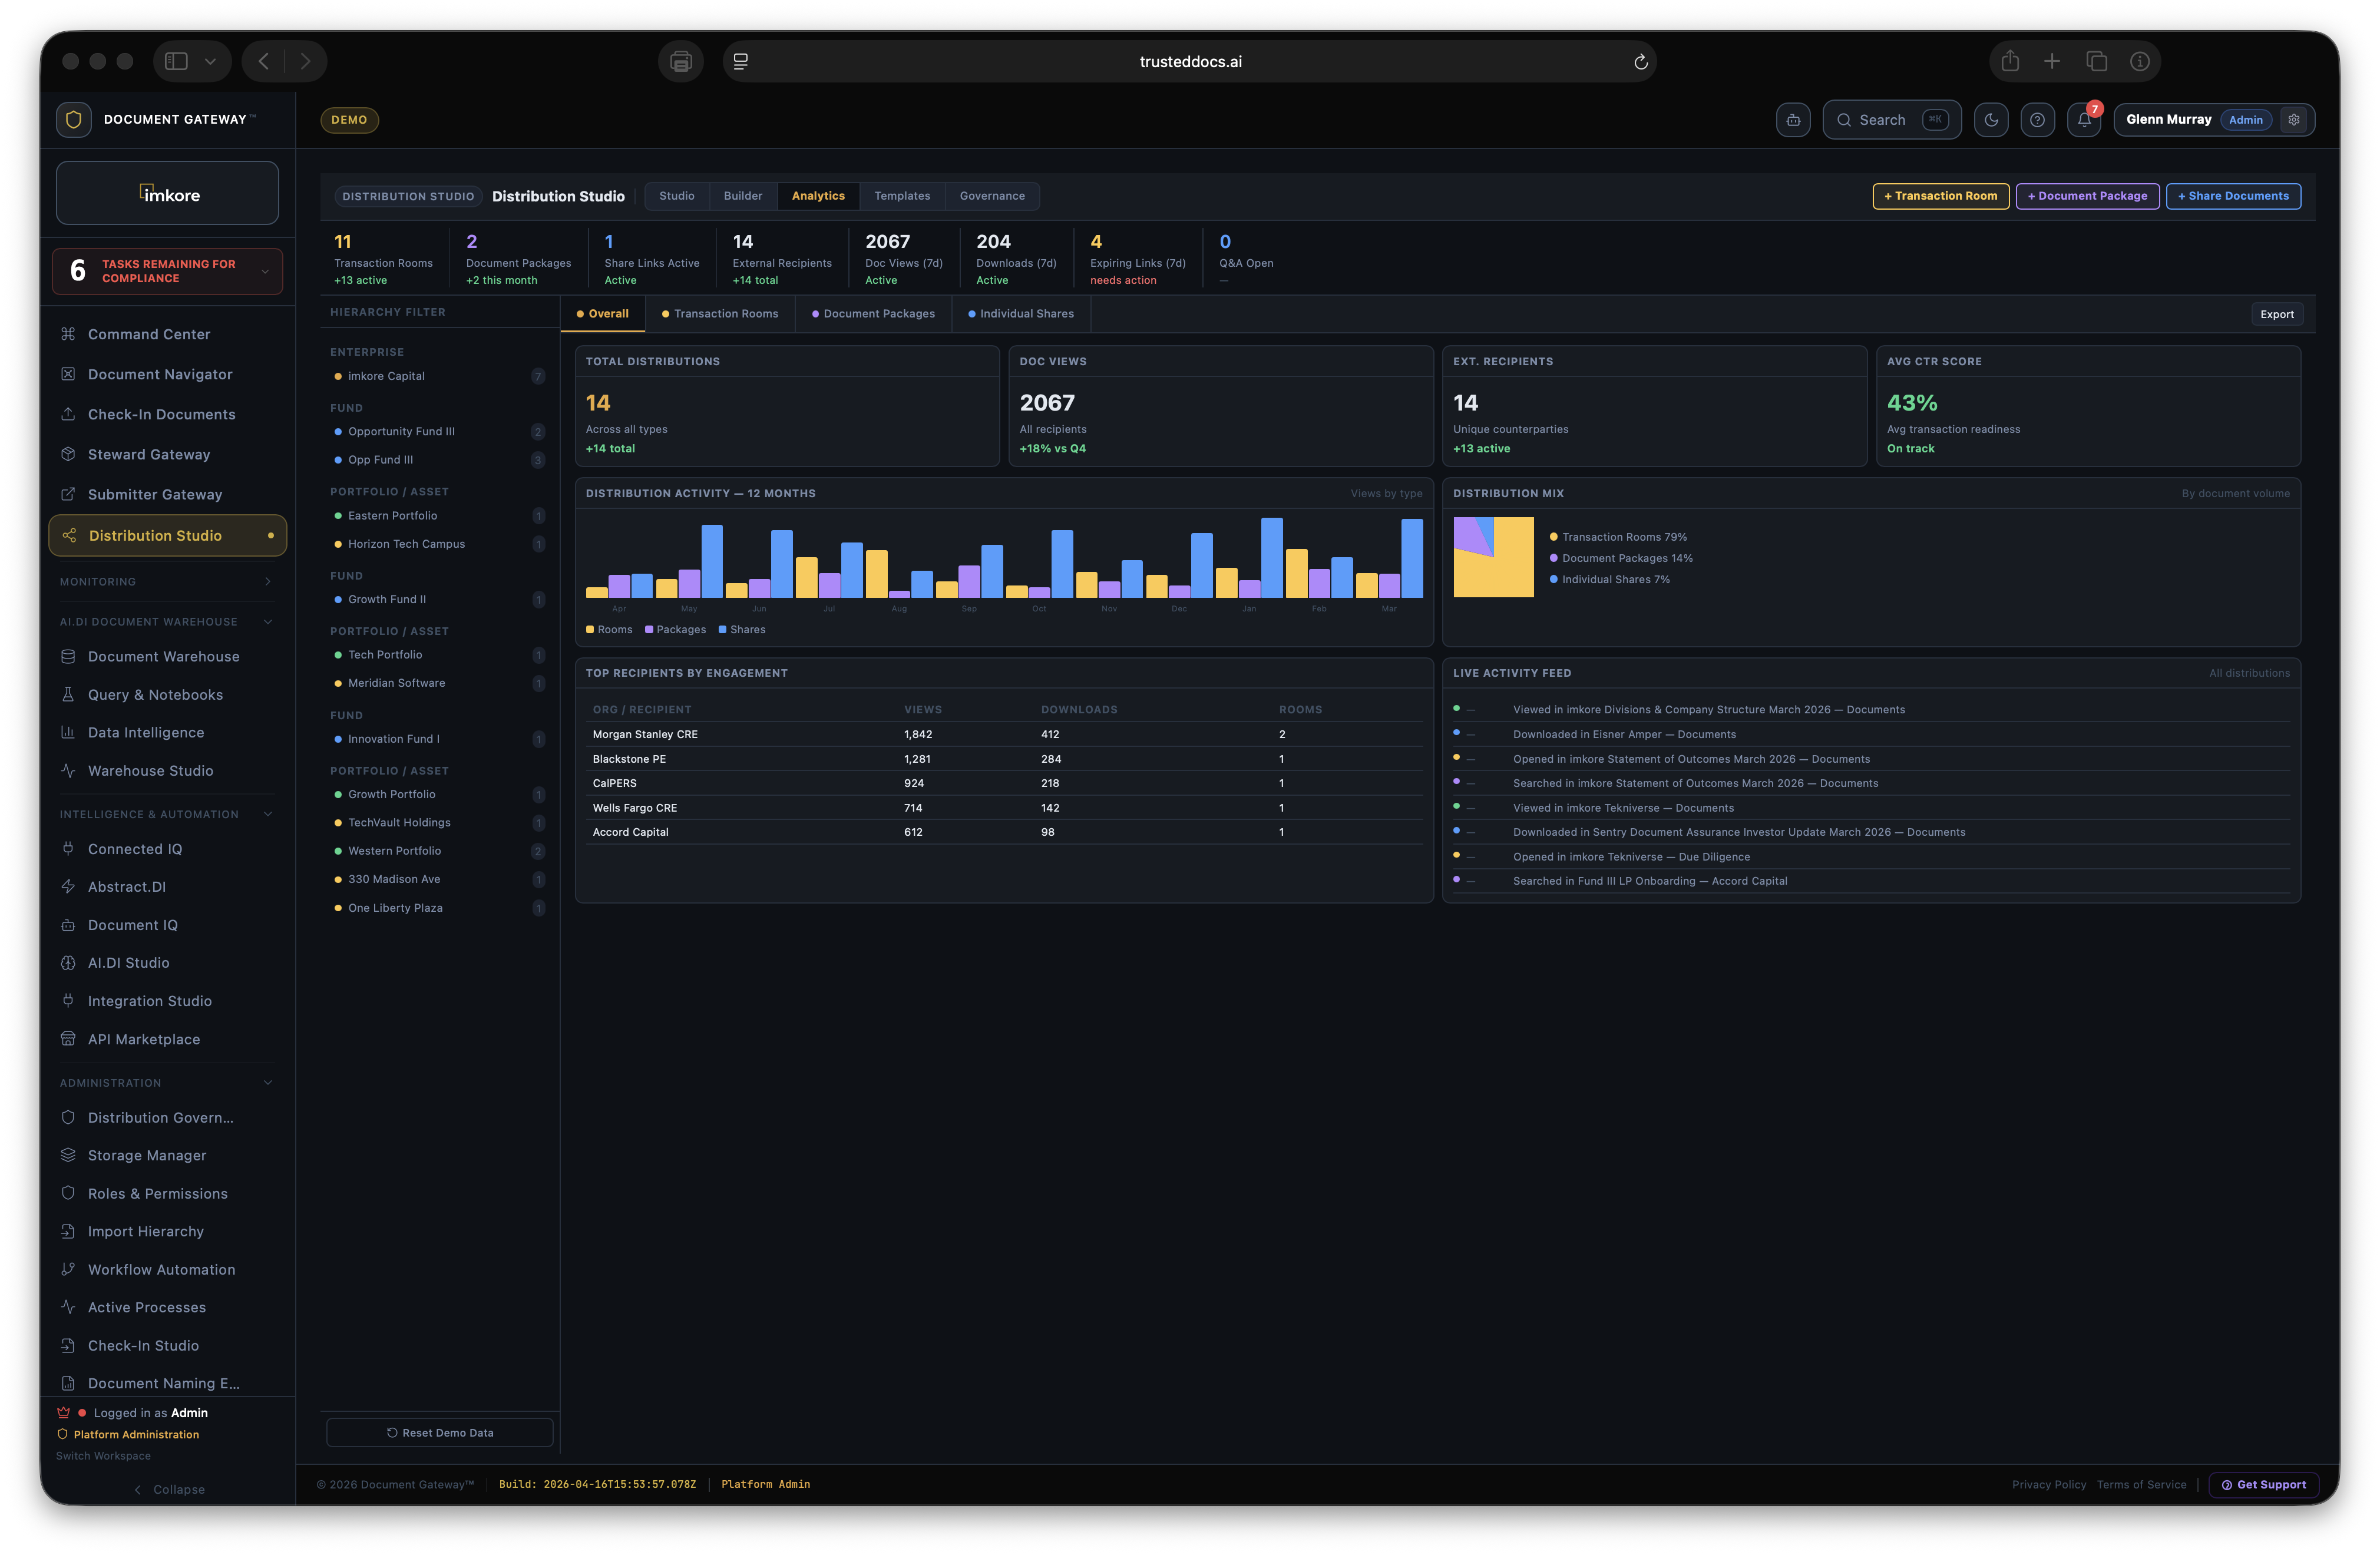The height and width of the screenshot is (1555, 2380).
Task: Switch to Governance tab
Action: [992, 196]
